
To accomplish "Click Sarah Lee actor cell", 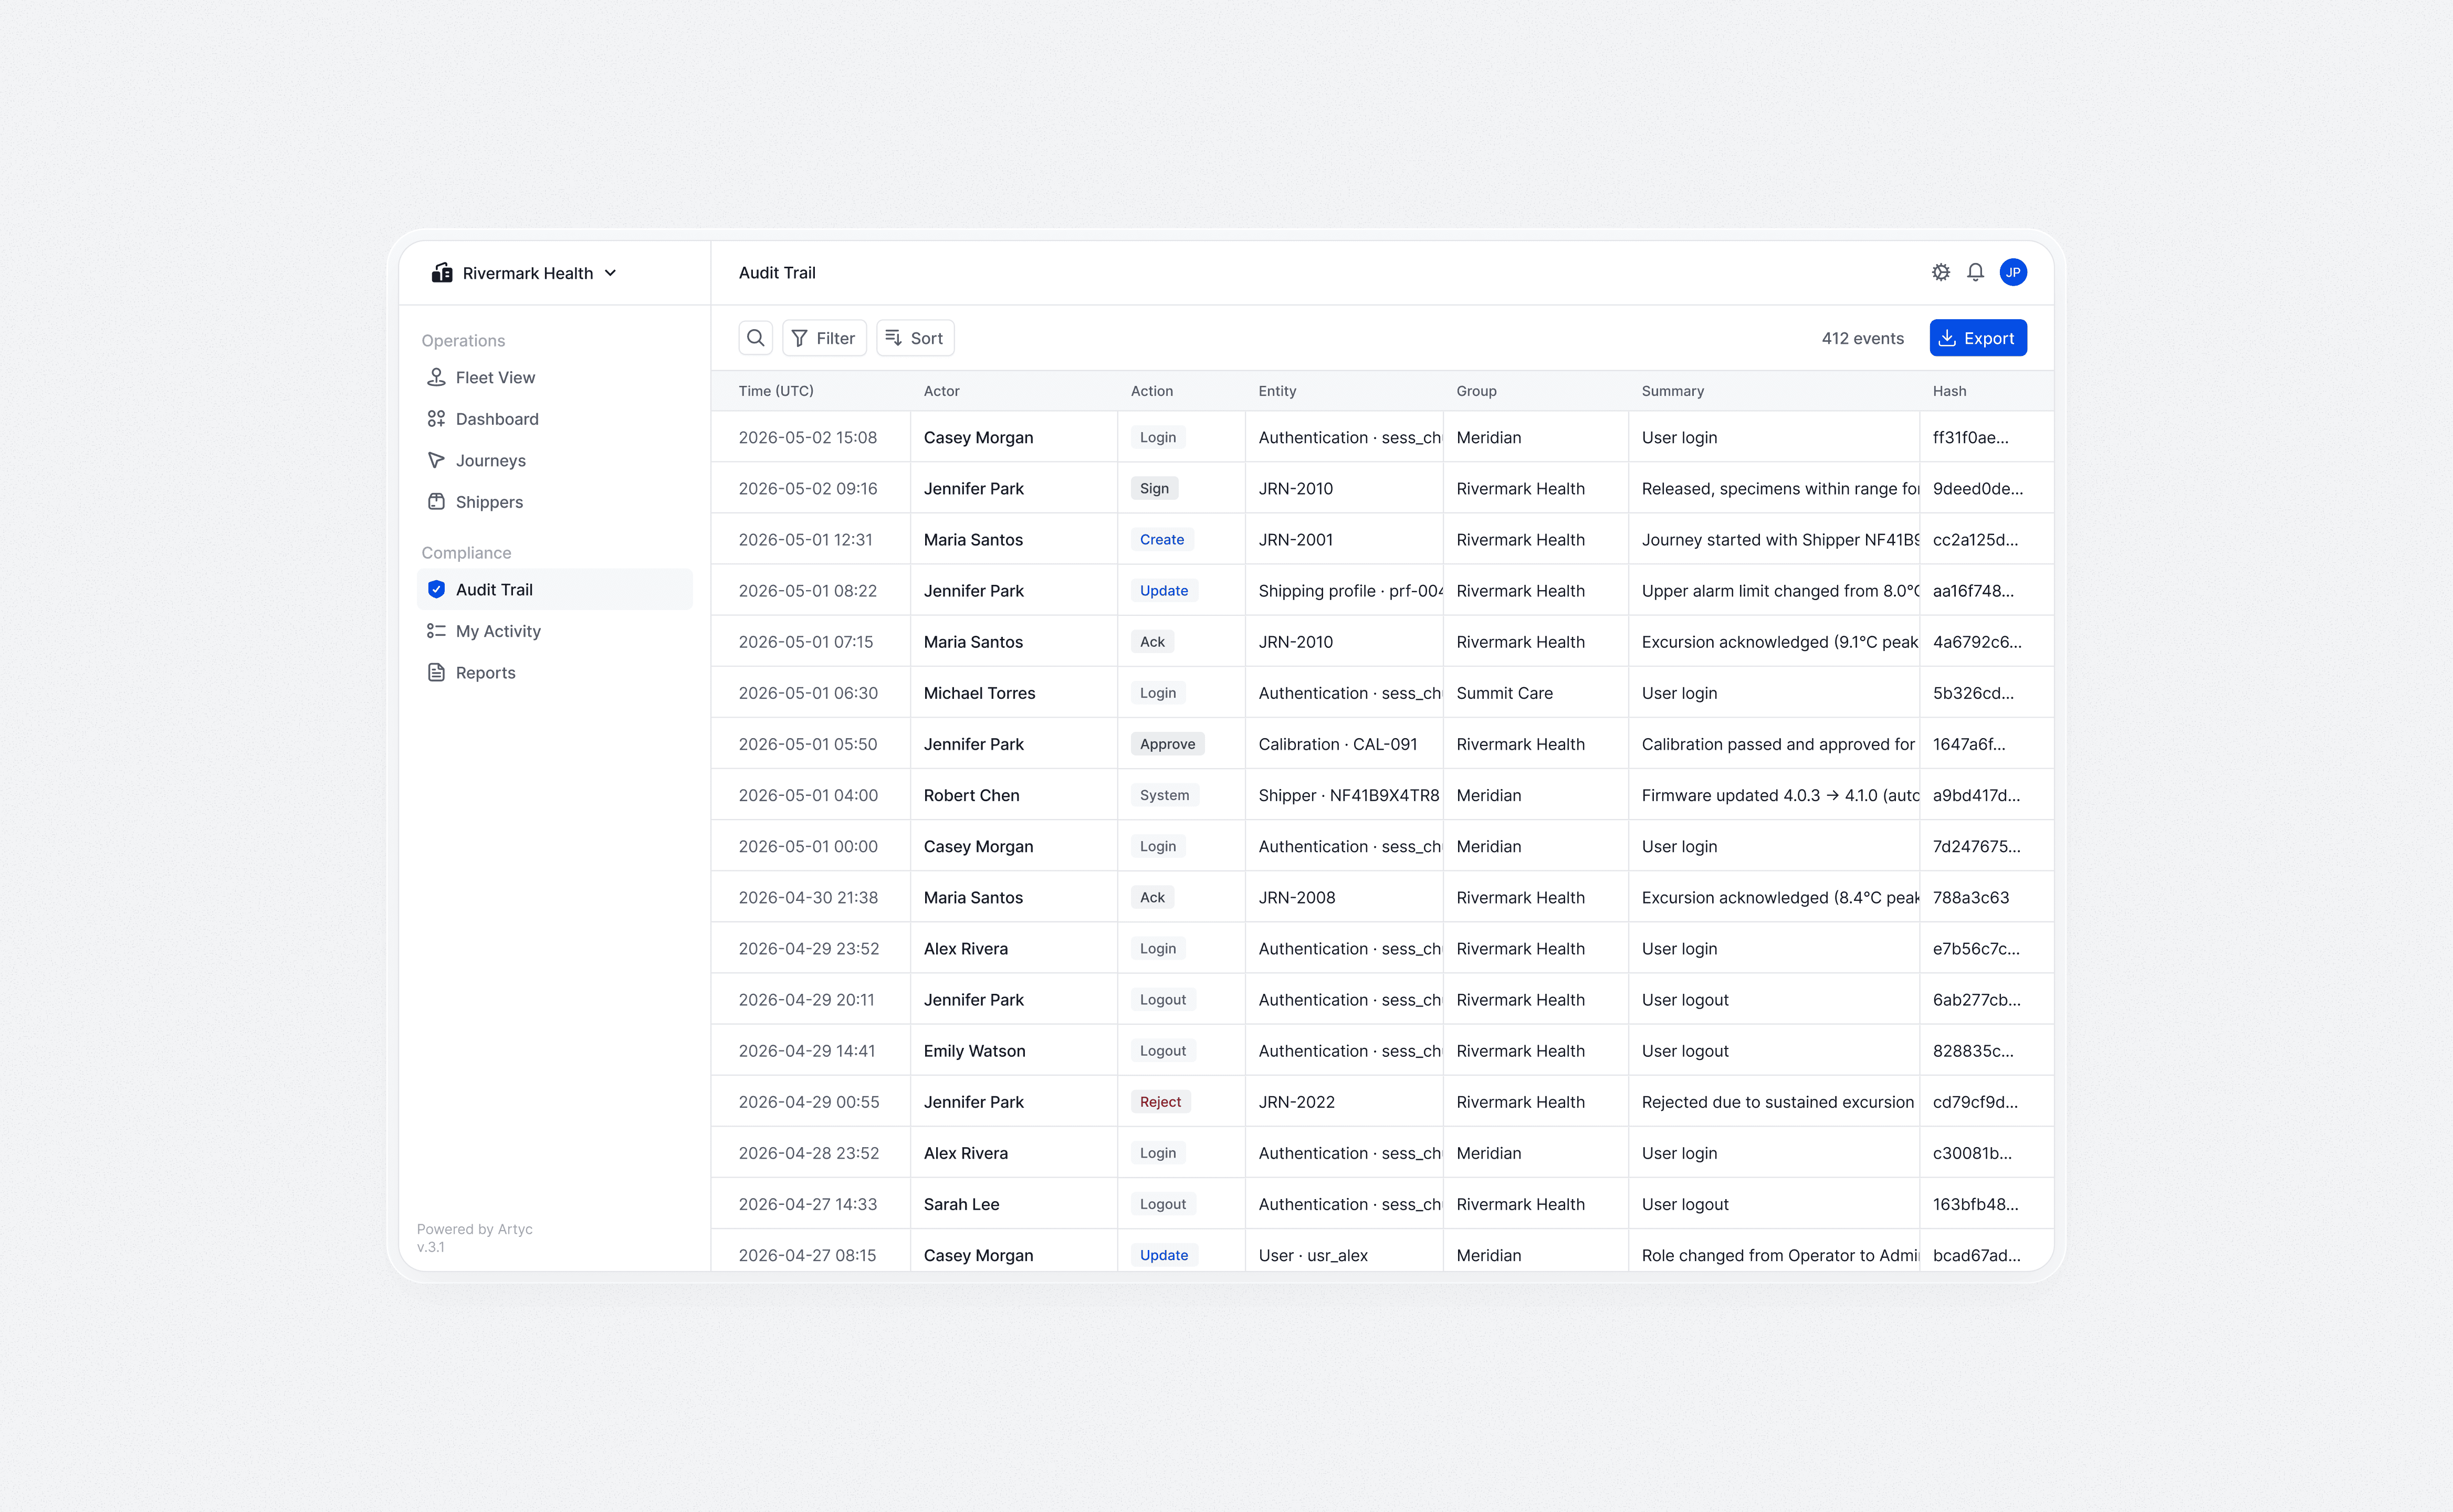I will click(961, 1204).
